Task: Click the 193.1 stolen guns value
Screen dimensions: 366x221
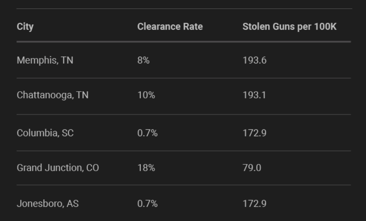Action: pos(254,96)
